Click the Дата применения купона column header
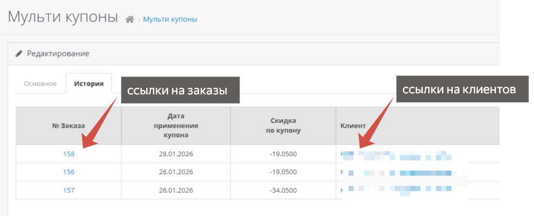The image size is (534, 216). 175,126
